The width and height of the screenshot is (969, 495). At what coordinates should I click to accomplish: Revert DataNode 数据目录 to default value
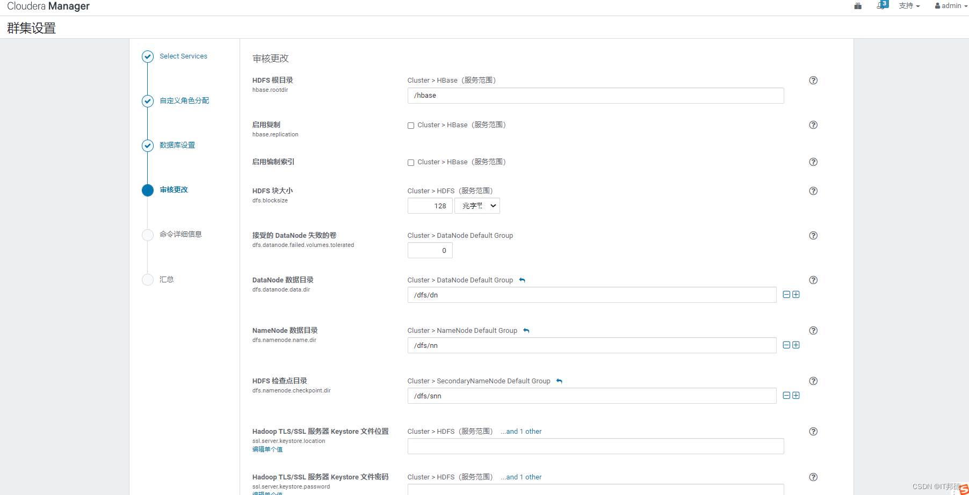click(522, 280)
